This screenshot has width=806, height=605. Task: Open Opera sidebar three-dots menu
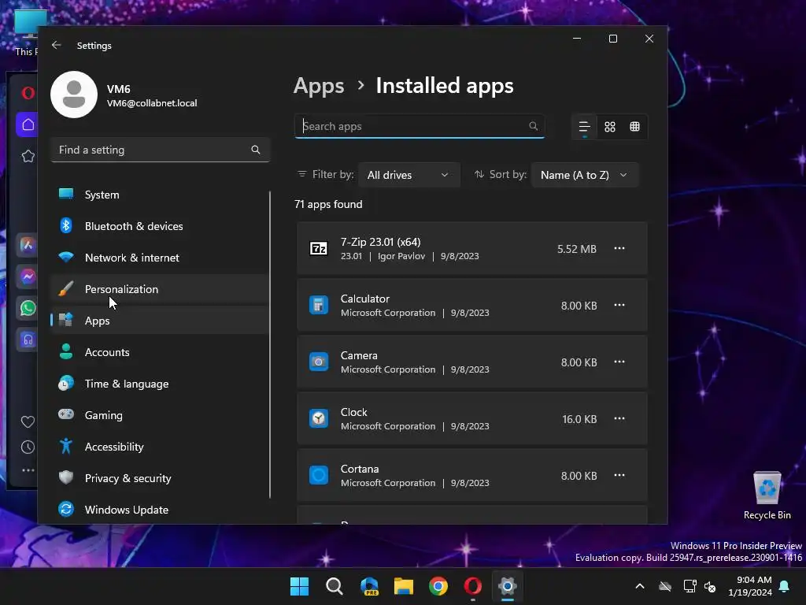28,470
